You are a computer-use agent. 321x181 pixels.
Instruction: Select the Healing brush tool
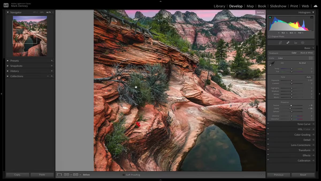click(288, 43)
